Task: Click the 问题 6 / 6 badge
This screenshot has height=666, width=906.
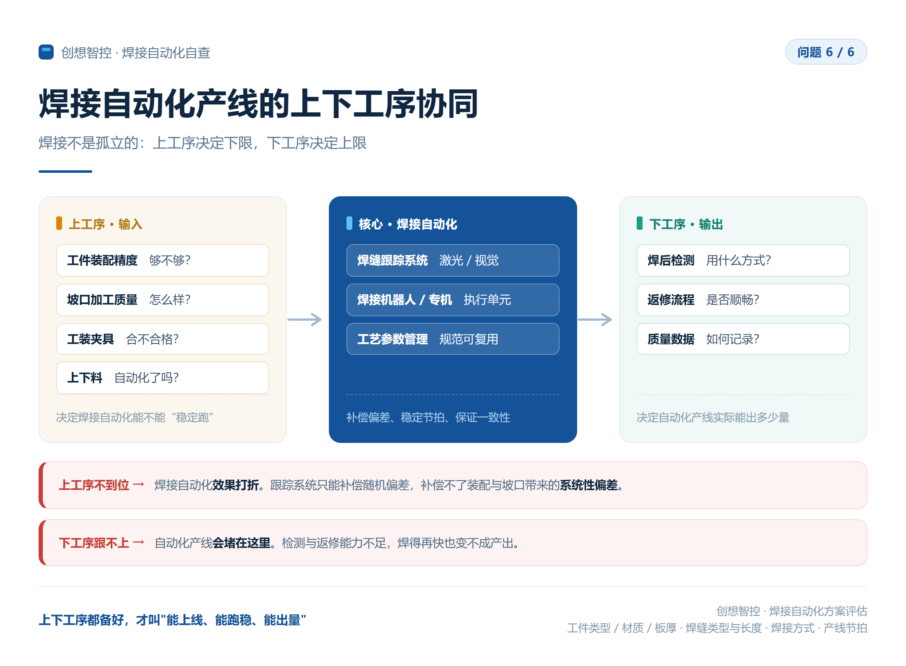Action: tap(826, 52)
